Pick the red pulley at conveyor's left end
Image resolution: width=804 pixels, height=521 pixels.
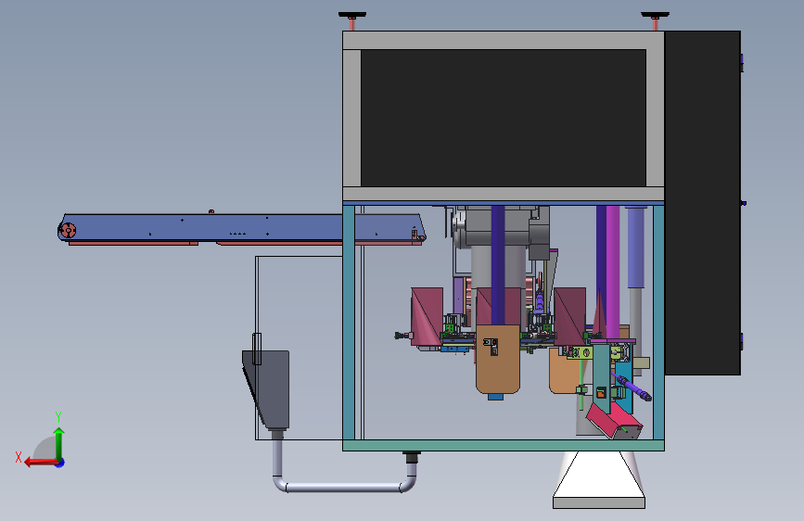tap(68, 230)
